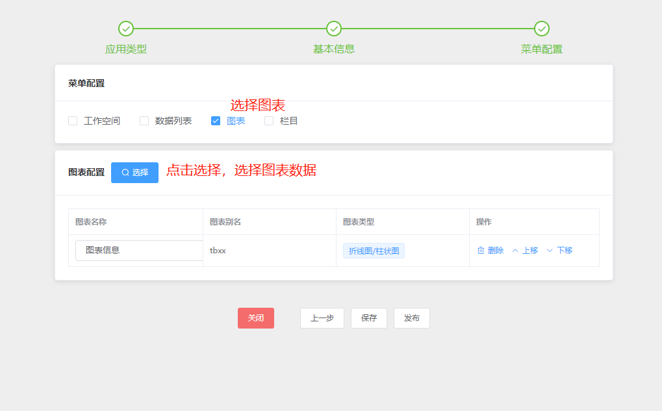
Task: Click the up arrow icon beside 上移
Action: pos(515,251)
